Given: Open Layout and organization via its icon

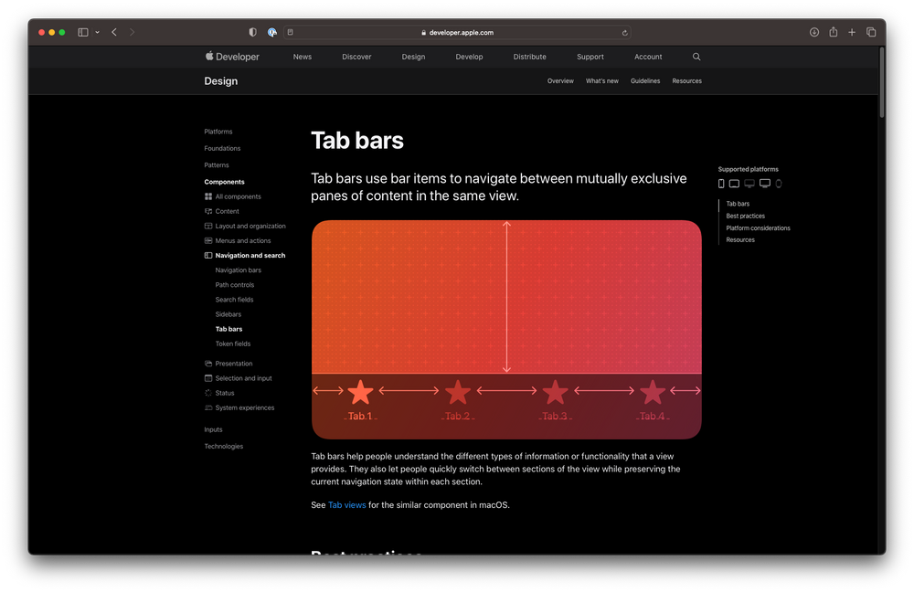Looking at the screenshot, I should (209, 226).
